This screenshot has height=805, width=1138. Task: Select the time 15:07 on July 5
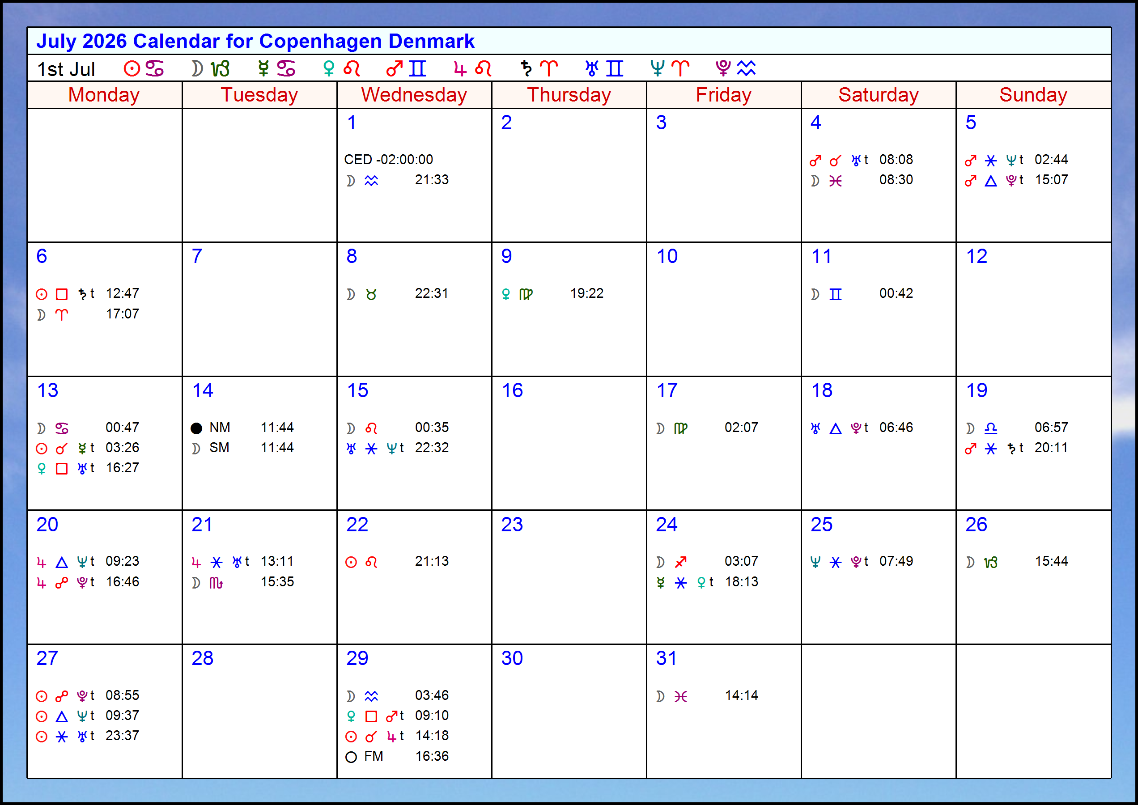[1051, 180]
